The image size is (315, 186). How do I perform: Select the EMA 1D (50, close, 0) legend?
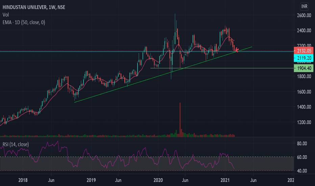tap(24, 22)
